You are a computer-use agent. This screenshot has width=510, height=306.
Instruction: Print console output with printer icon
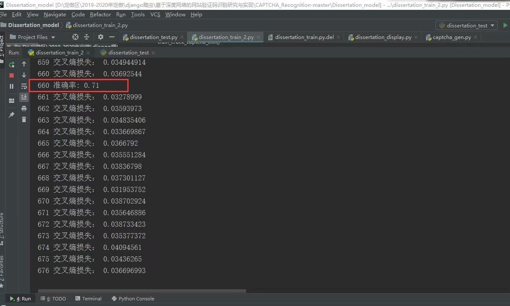pyautogui.click(x=24, y=108)
